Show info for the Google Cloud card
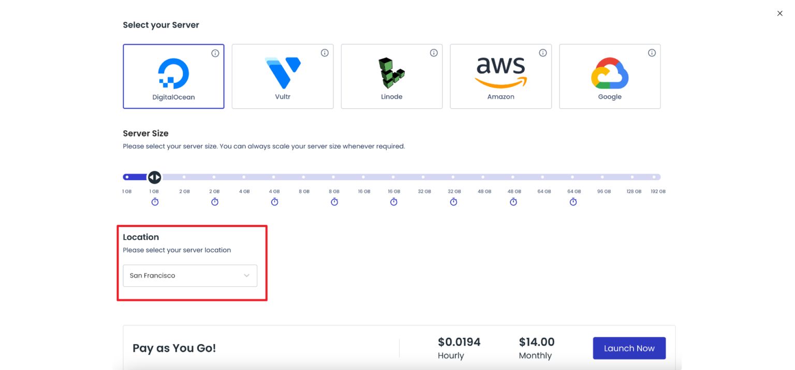The height and width of the screenshot is (370, 795). [x=652, y=53]
